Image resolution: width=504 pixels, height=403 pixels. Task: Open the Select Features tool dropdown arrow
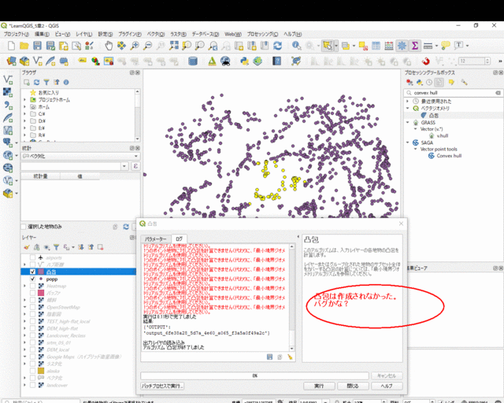click(336, 46)
